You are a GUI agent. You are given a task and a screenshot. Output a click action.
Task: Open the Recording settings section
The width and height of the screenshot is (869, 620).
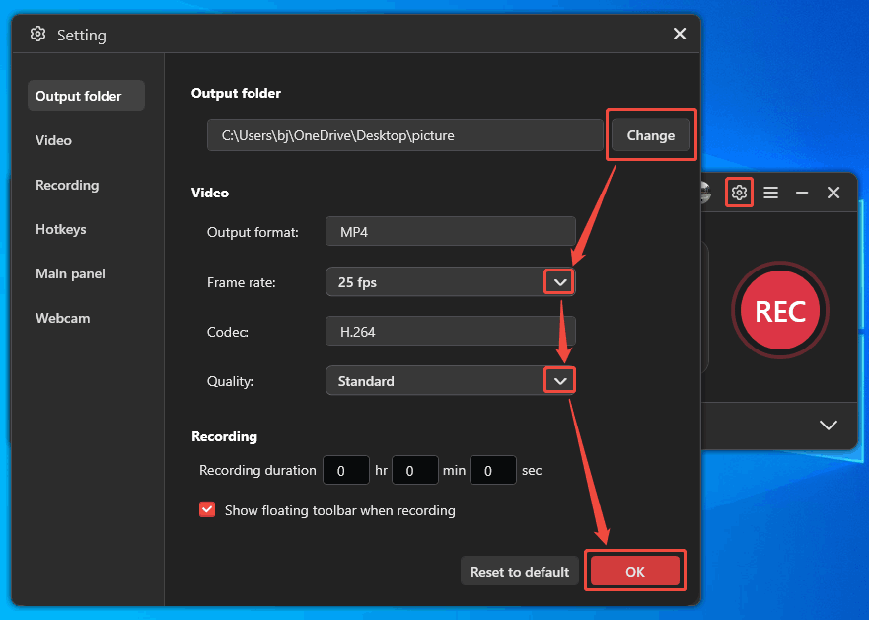tap(66, 185)
